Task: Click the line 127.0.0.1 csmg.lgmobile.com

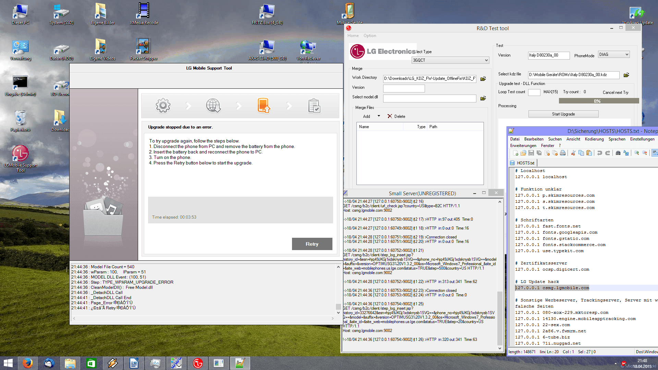Action: click(552, 288)
